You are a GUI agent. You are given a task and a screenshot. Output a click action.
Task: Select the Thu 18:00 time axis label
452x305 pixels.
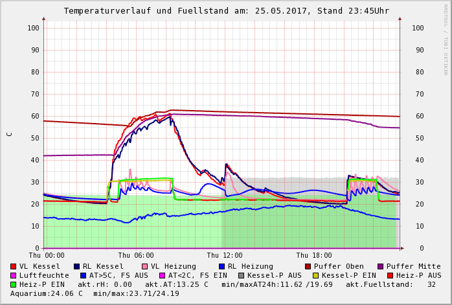pos(314,256)
